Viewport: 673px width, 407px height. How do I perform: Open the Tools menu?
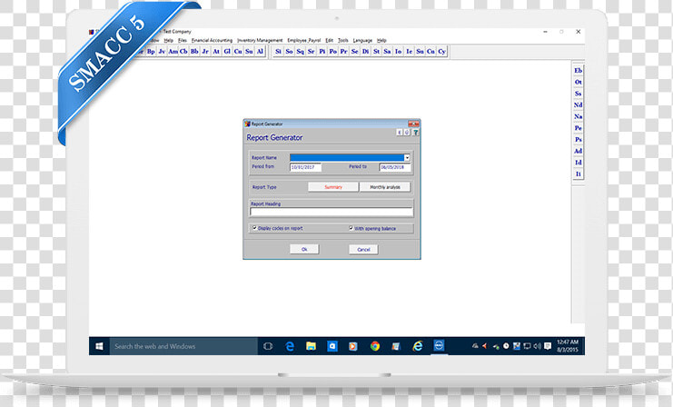click(343, 40)
